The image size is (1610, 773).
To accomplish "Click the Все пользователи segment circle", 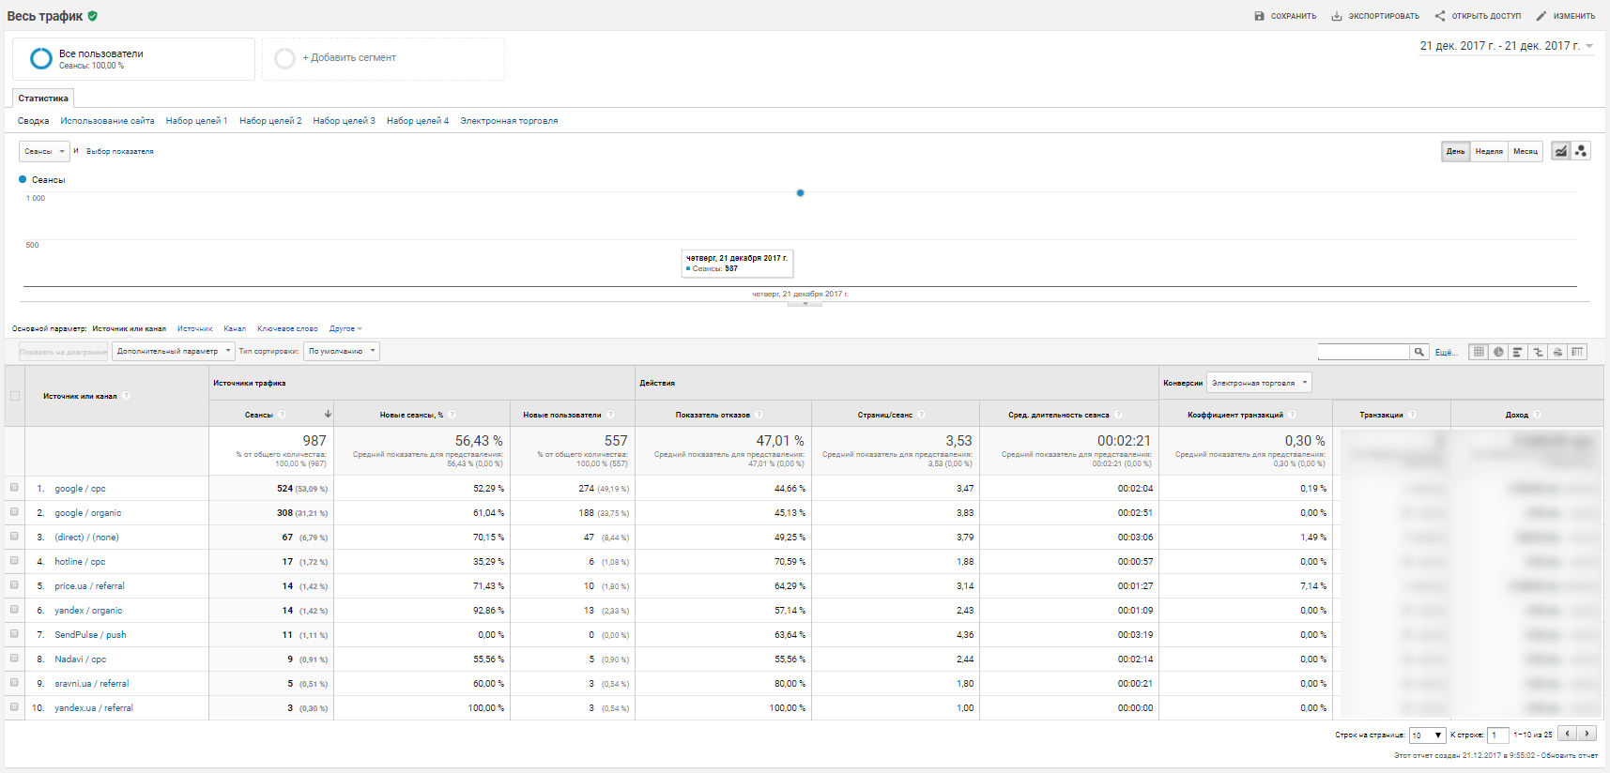I will [x=41, y=59].
